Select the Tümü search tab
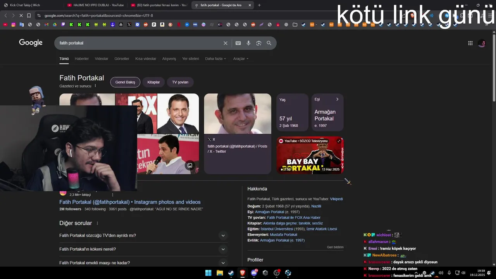496x279 pixels. 64,59
